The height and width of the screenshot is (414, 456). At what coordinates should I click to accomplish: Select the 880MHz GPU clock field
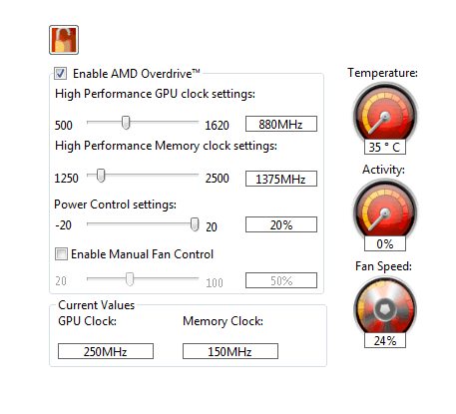coord(281,124)
